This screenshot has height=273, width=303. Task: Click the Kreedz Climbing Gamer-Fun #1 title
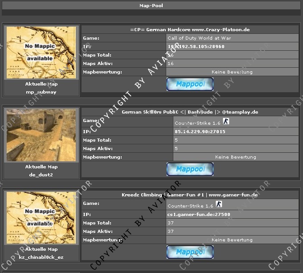pos(190,195)
